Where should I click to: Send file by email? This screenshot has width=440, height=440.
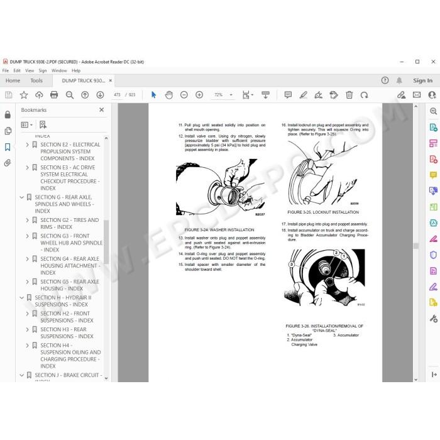pos(417,95)
